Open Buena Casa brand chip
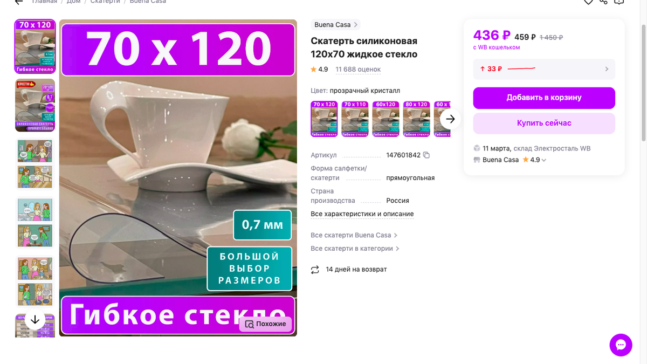 [x=335, y=25]
